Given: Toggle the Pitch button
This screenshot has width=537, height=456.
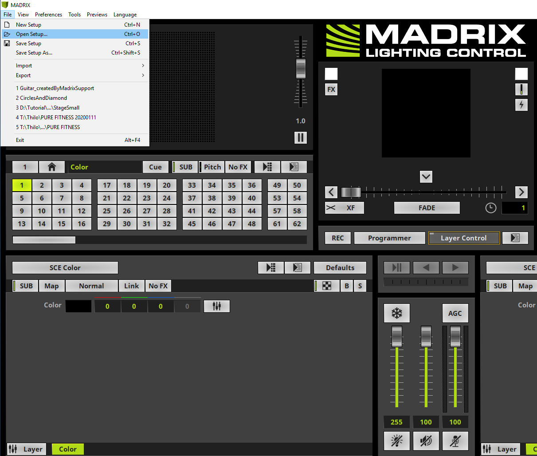Looking at the screenshot, I should tap(212, 167).
